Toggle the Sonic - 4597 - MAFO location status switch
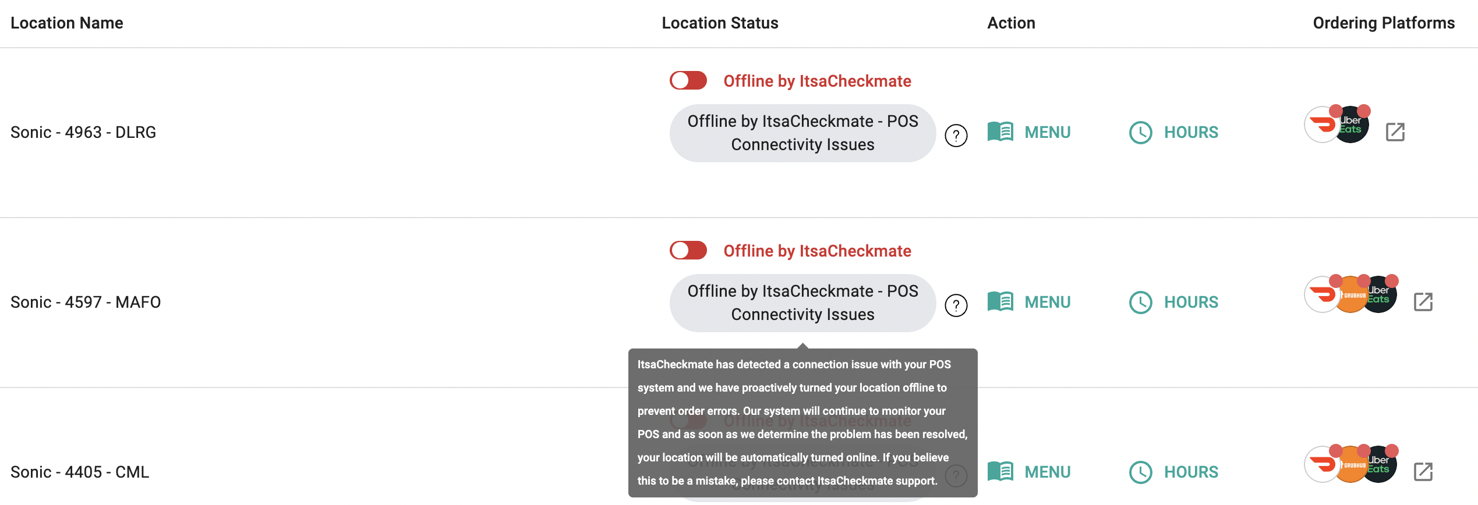 point(688,250)
